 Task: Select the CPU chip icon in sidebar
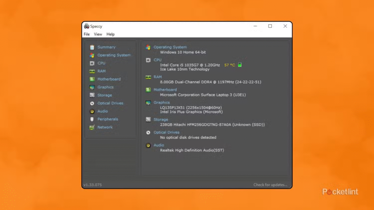(92, 63)
